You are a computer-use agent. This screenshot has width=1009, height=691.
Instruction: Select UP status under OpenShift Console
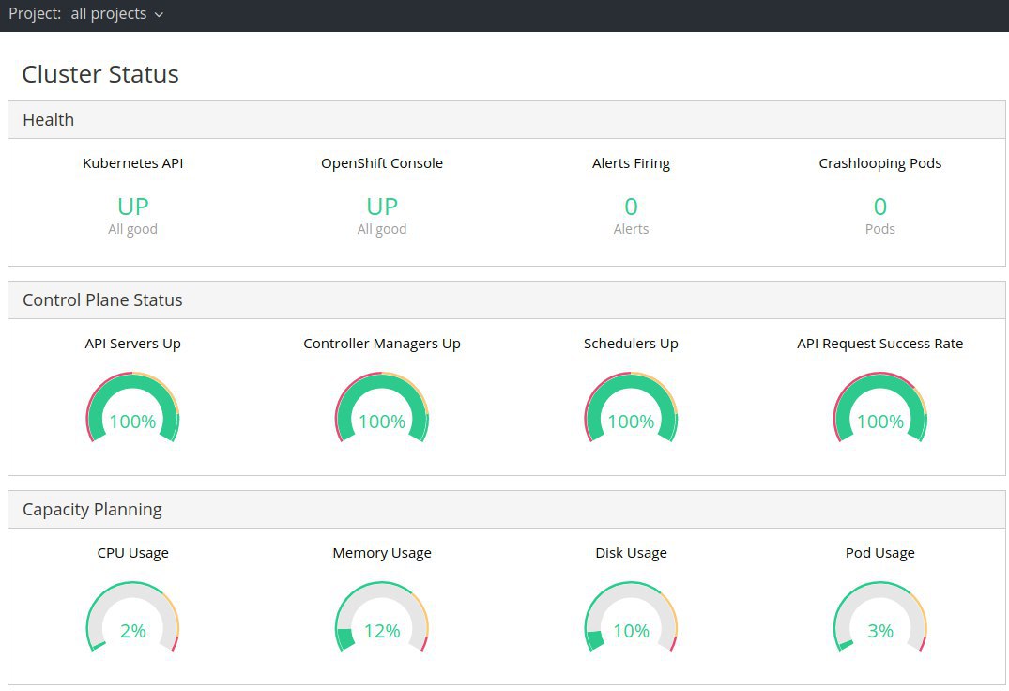coord(382,207)
